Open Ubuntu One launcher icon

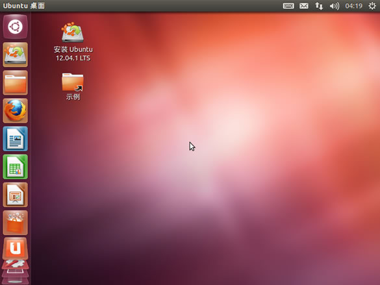point(16,249)
